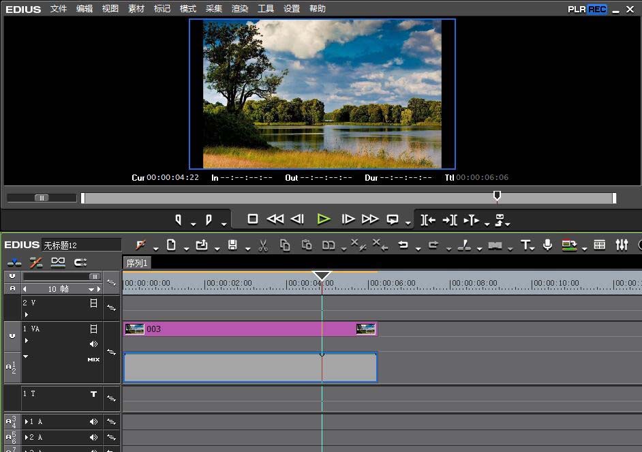The height and width of the screenshot is (452, 642).
Task: Click the preview position slider handle
Action: (x=497, y=195)
